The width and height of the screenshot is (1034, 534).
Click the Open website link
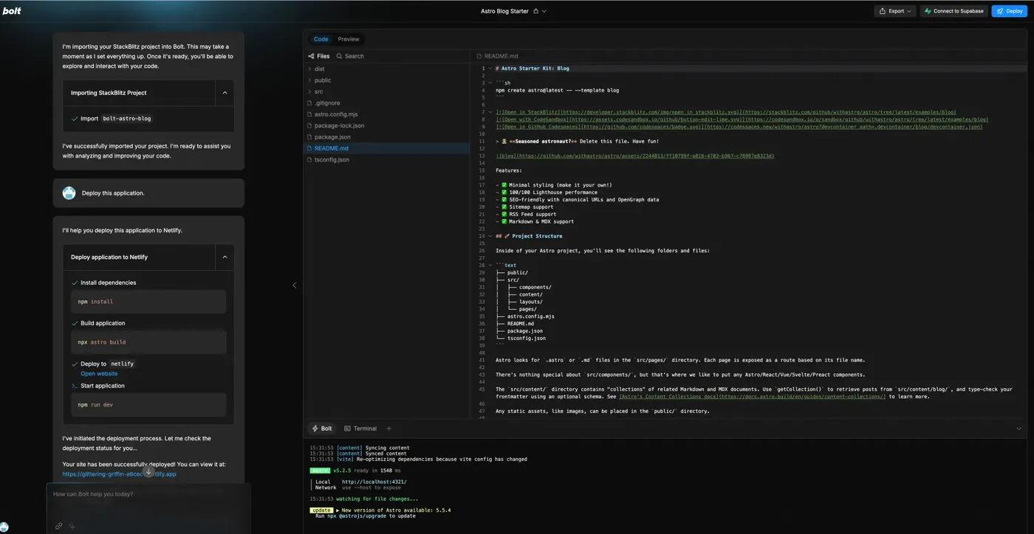99,374
